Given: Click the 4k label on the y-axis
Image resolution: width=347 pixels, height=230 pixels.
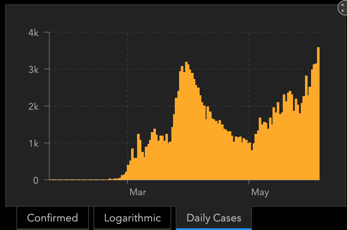Looking at the screenshot, I should [x=33, y=33].
